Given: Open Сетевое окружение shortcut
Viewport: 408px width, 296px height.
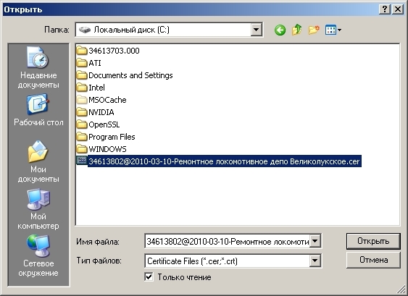Looking at the screenshot, I should [x=38, y=256].
